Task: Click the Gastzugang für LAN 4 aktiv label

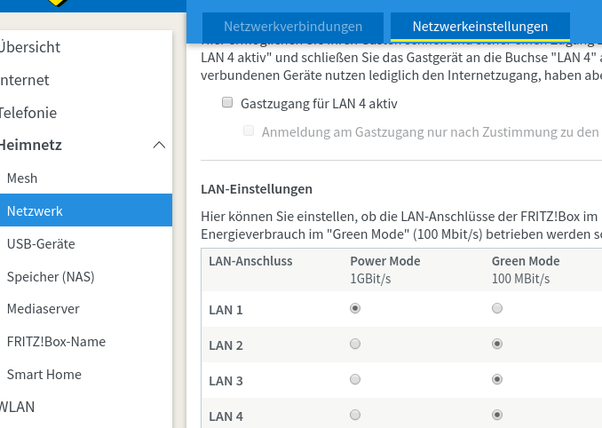Action: pyautogui.click(x=319, y=104)
